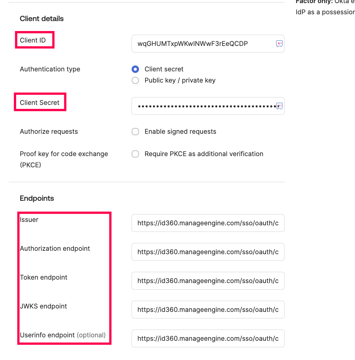
Task: Enable signed requests checkbox
Action: pyautogui.click(x=135, y=132)
